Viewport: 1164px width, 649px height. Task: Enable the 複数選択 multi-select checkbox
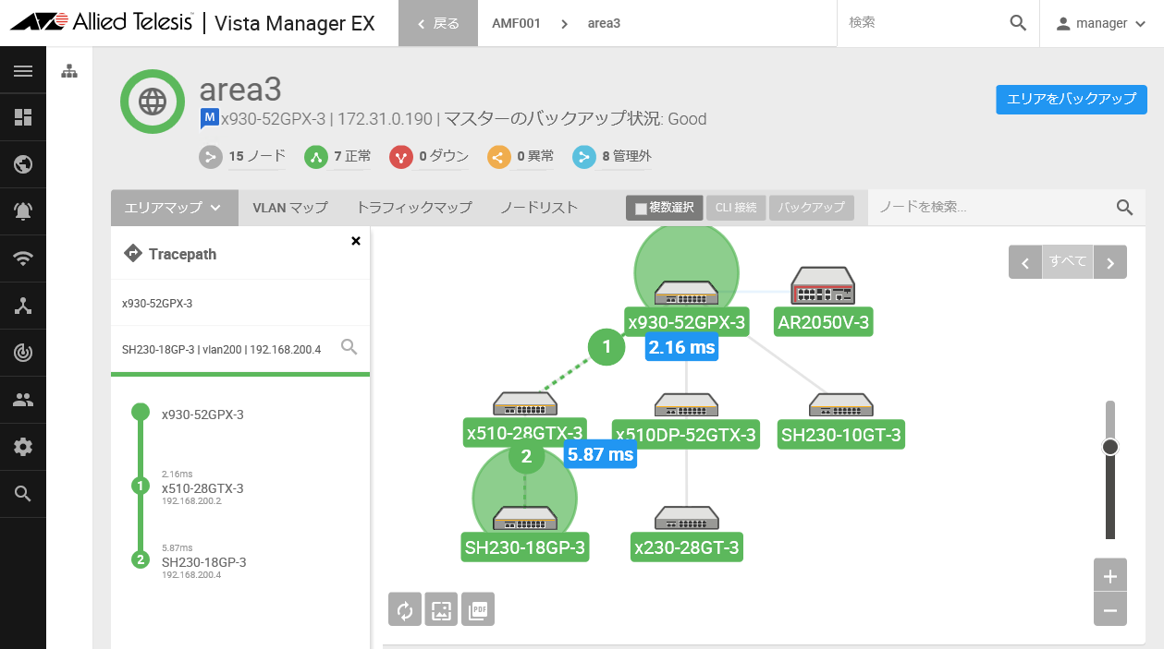(641, 209)
